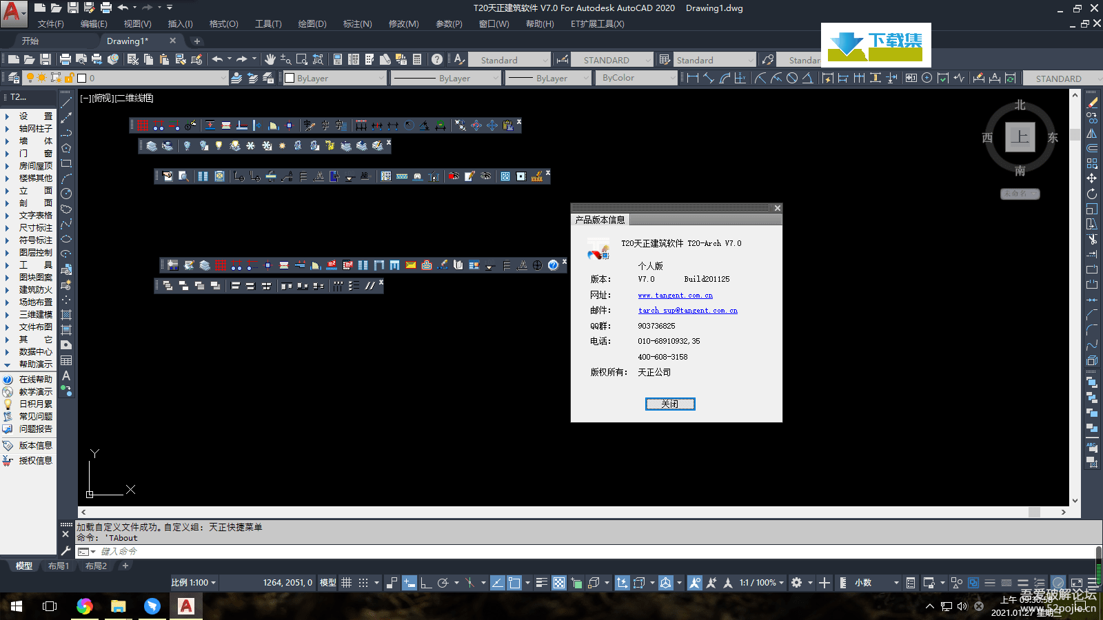Select the Table draw tool
Viewport: 1103px width, 620px height.
pos(66,360)
